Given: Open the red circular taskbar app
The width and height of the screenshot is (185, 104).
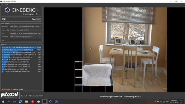Looking at the screenshot, I should pos(33,101).
